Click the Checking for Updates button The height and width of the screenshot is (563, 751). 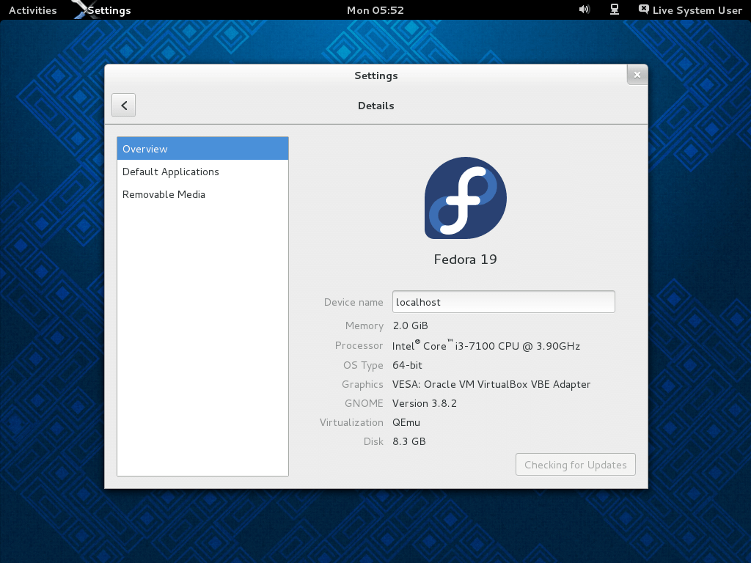pyautogui.click(x=576, y=464)
